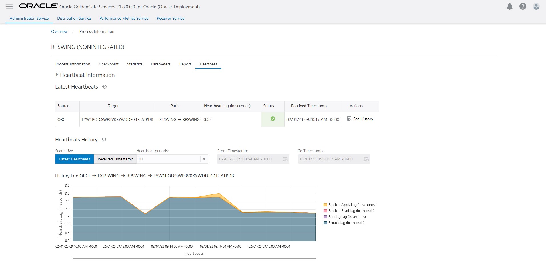Click the chart horizontal scrollbar
The image size is (546, 265).
coord(194,258)
